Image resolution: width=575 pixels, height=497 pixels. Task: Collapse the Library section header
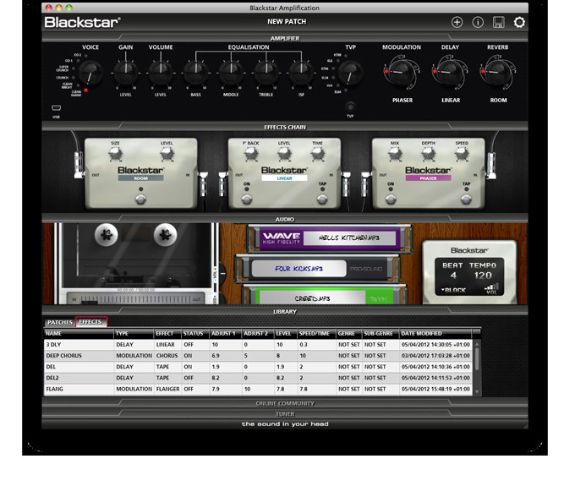click(x=285, y=312)
